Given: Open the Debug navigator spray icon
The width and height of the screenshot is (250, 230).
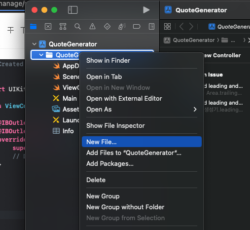Looking at the screenshot, I should pyautogui.click(x=122, y=27).
